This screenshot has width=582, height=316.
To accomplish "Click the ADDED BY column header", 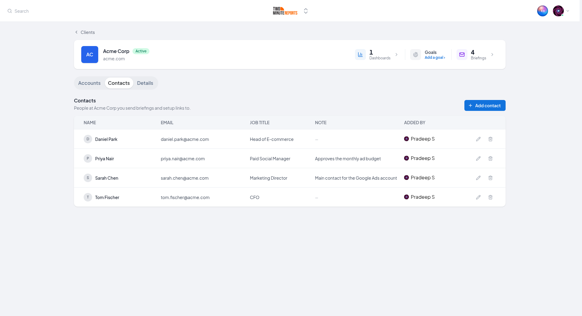I will [x=415, y=123].
